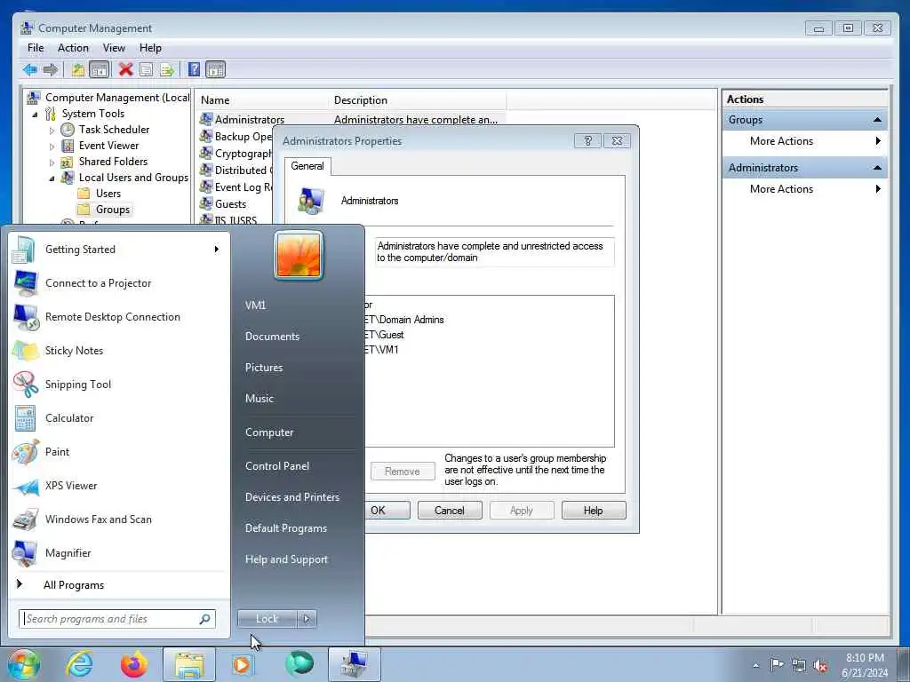The height and width of the screenshot is (682, 910).
Task: Select the General tab in Administrators Properties
Action: point(307,166)
